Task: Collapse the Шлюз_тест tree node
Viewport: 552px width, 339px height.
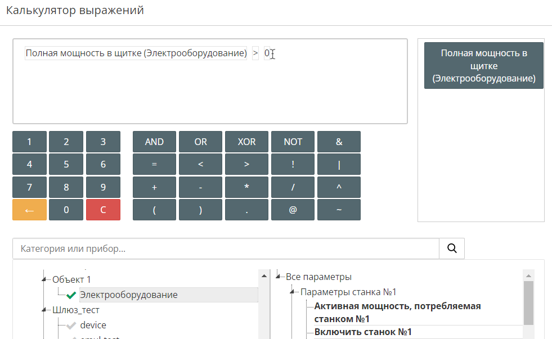Action: [x=43, y=310]
